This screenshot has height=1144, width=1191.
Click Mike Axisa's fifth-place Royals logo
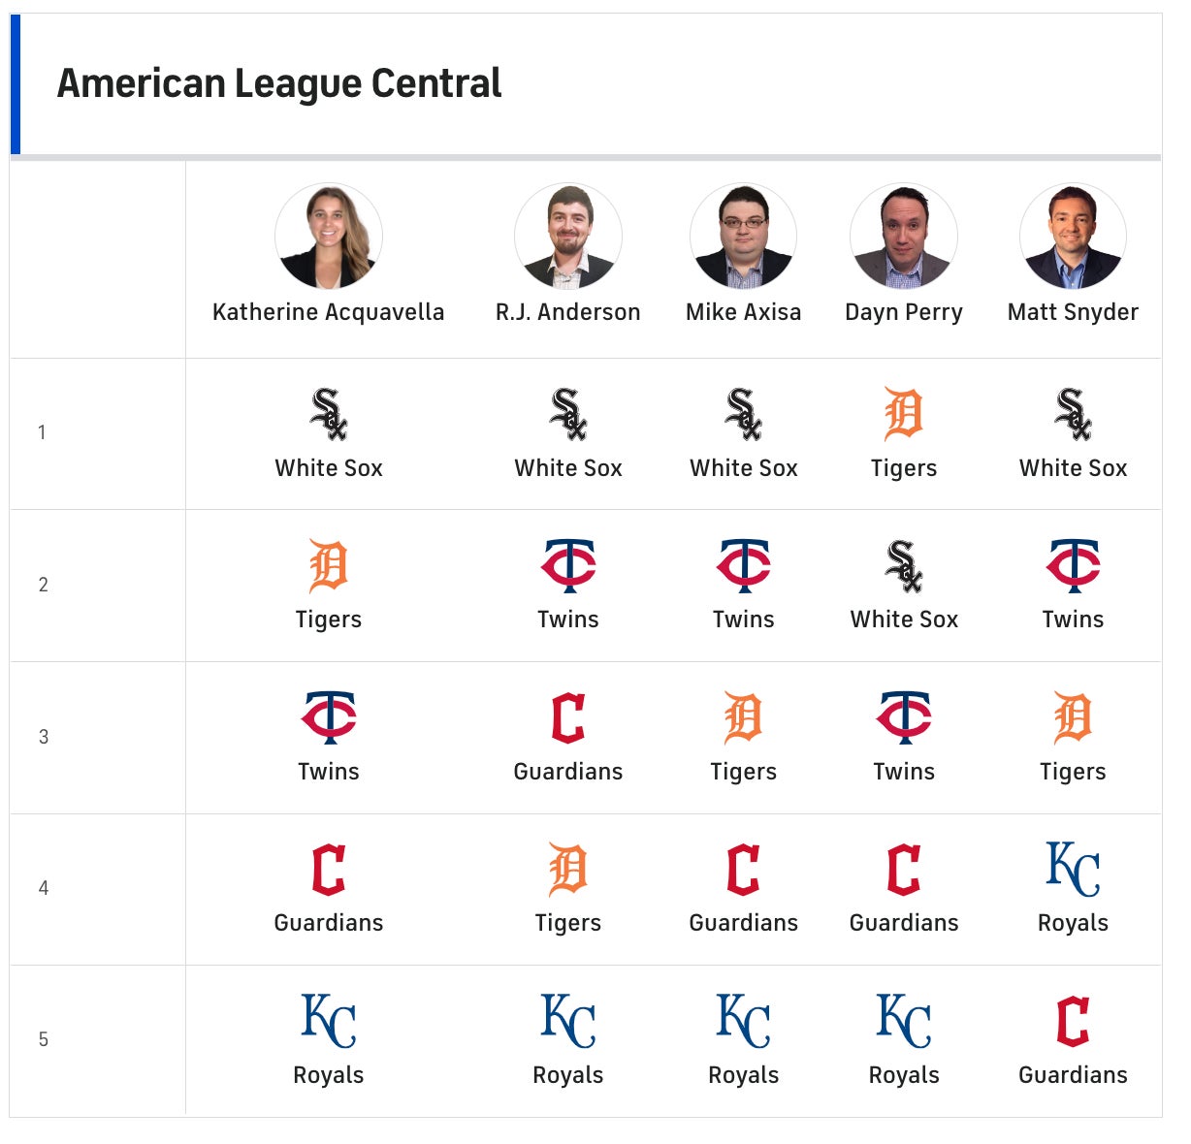tap(743, 1021)
